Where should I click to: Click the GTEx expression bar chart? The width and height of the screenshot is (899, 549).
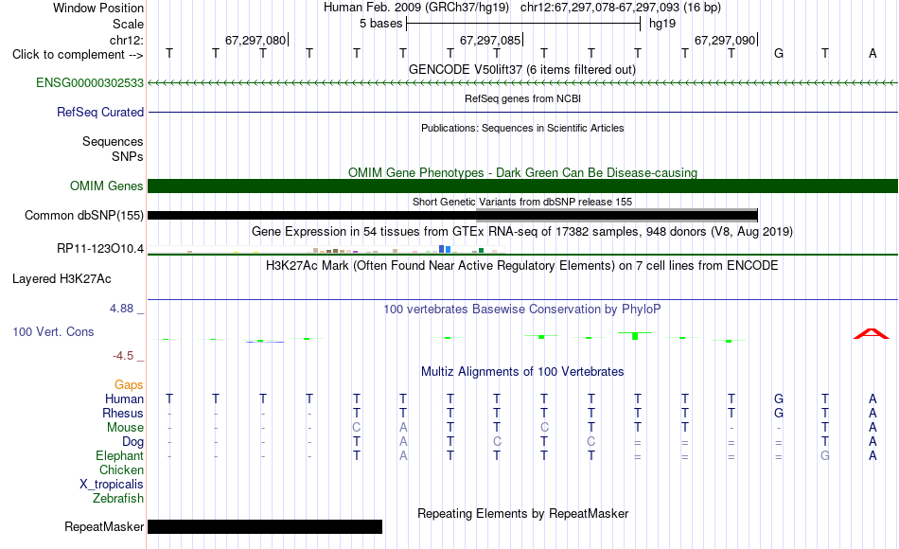(326, 249)
